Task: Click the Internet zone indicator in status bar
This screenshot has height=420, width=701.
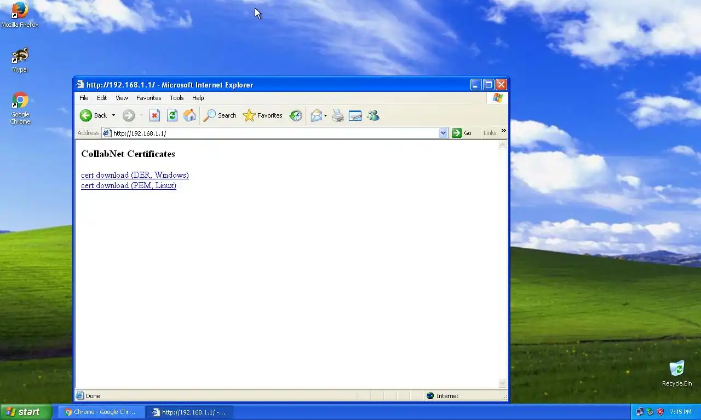Action: click(443, 396)
